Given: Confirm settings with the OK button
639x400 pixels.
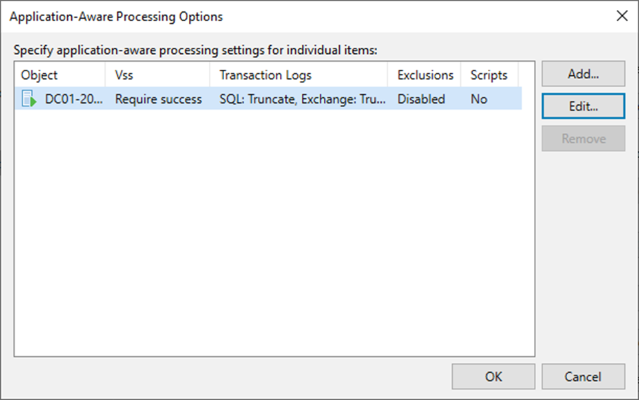Looking at the screenshot, I should (x=493, y=376).
